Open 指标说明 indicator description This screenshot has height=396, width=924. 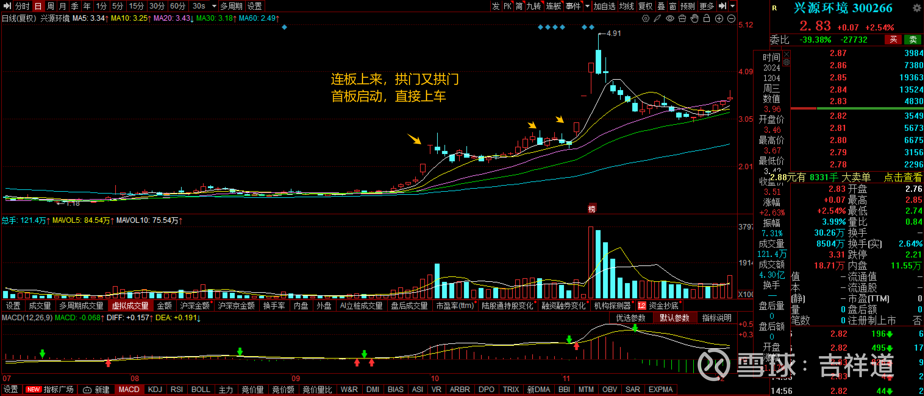716,318
